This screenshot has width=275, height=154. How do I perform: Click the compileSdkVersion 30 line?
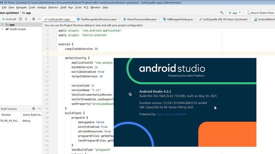coord(81,49)
